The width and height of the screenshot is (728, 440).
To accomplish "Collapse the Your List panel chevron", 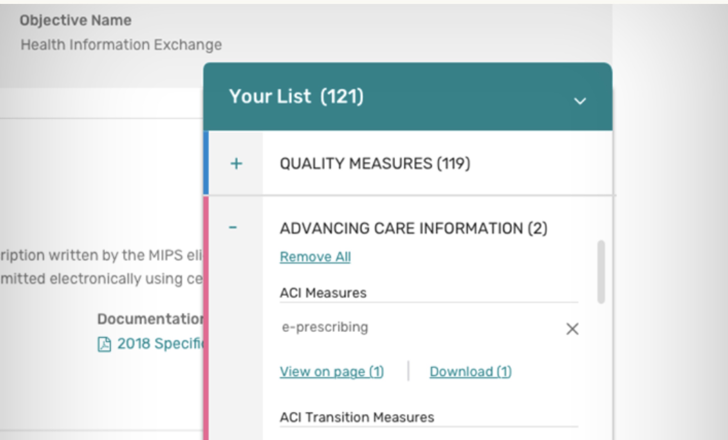I will pos(580,101).
